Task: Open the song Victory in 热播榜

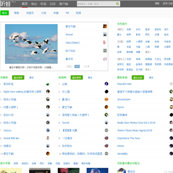Action: pyautogui.click(x=7, y=130)
